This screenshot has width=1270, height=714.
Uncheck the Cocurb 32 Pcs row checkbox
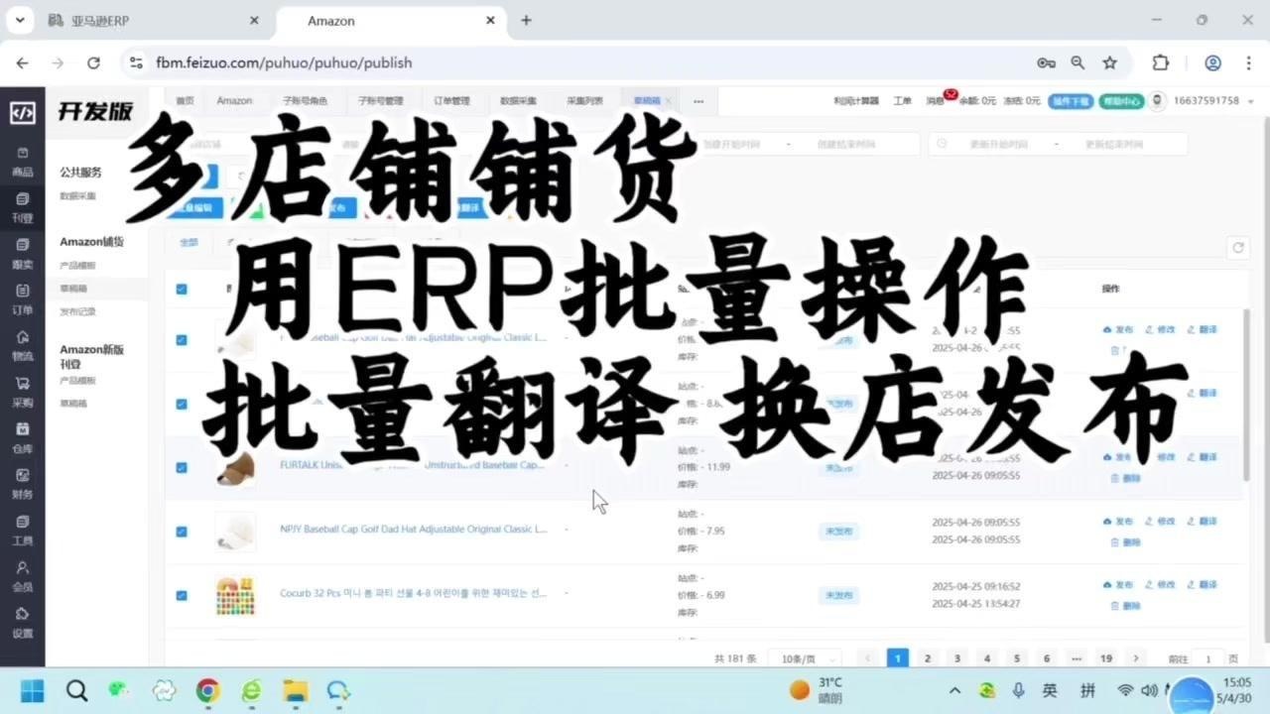click(182, 595)
